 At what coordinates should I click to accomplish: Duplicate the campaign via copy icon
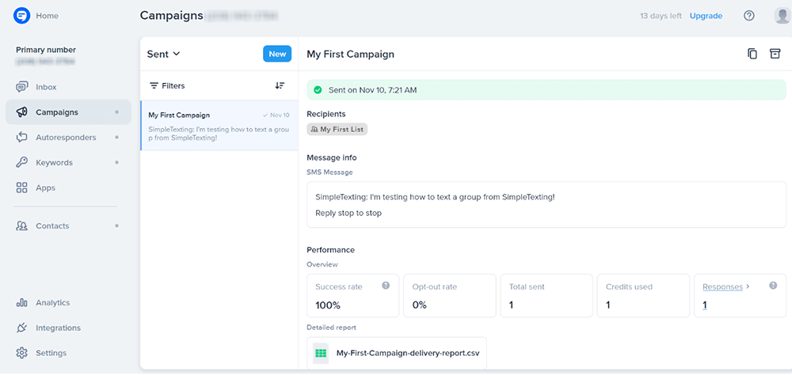point(752,54)
